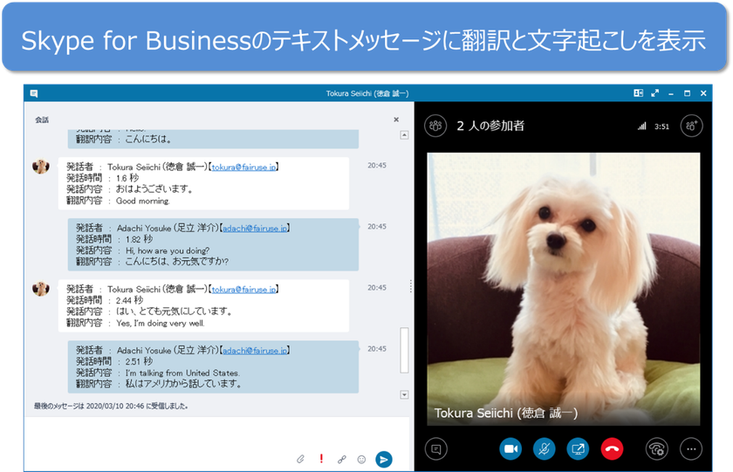Open the participants list icon

coord(435,126)
